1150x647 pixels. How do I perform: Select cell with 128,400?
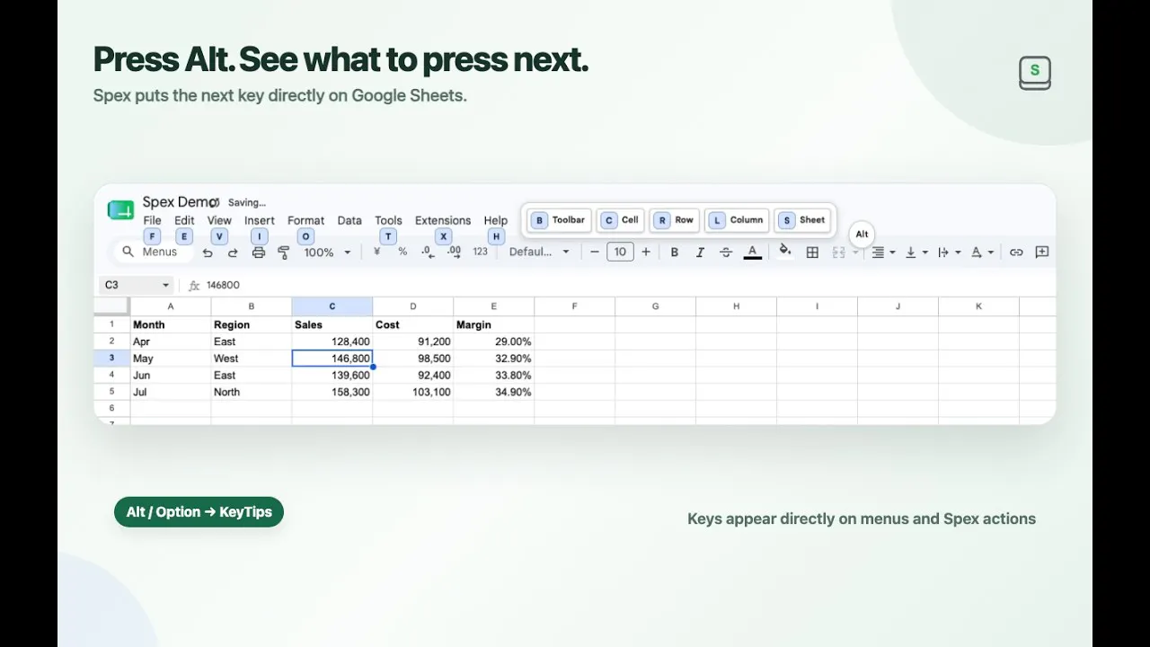(x=332, y=341)
